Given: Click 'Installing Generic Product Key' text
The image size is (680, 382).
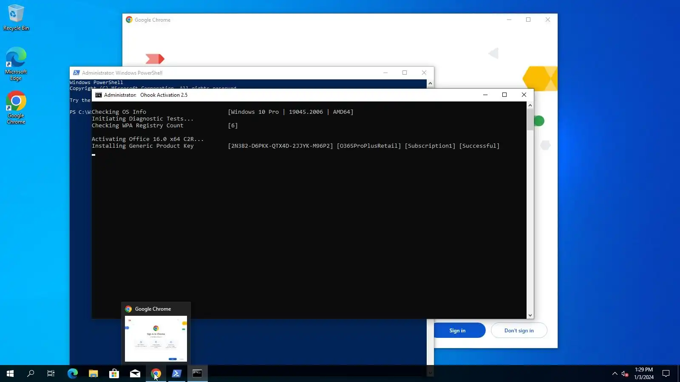Looking at the screenshot, I should 143,146.
